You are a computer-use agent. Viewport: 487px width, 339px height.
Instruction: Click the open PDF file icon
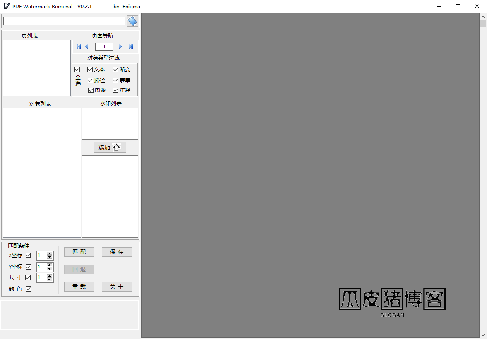coord(132,21)
